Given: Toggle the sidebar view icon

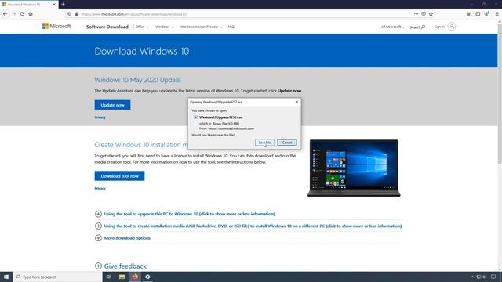Looking at the screenshot, I should coord(478,14).
